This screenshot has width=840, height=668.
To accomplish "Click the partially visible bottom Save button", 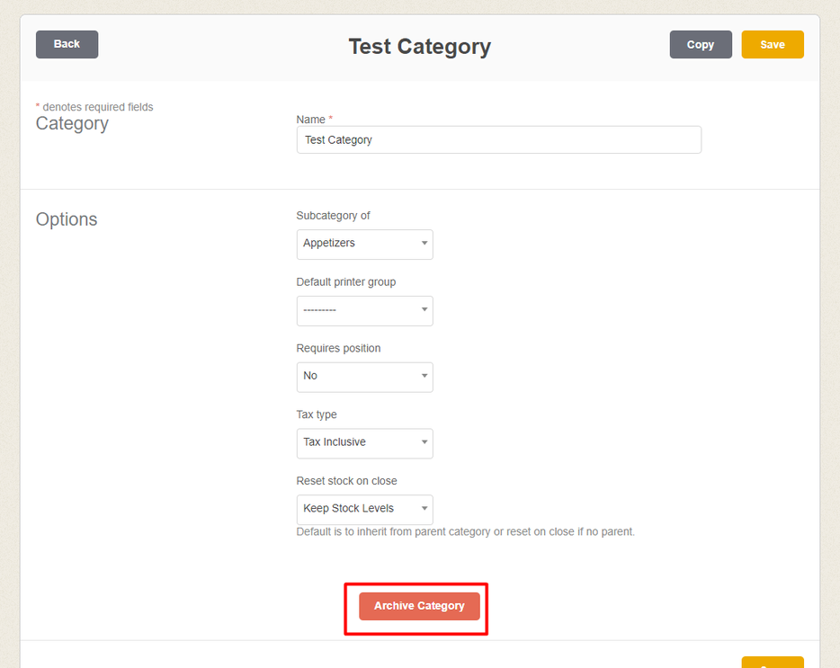I will pyautogui.click(x=772, y=663).
